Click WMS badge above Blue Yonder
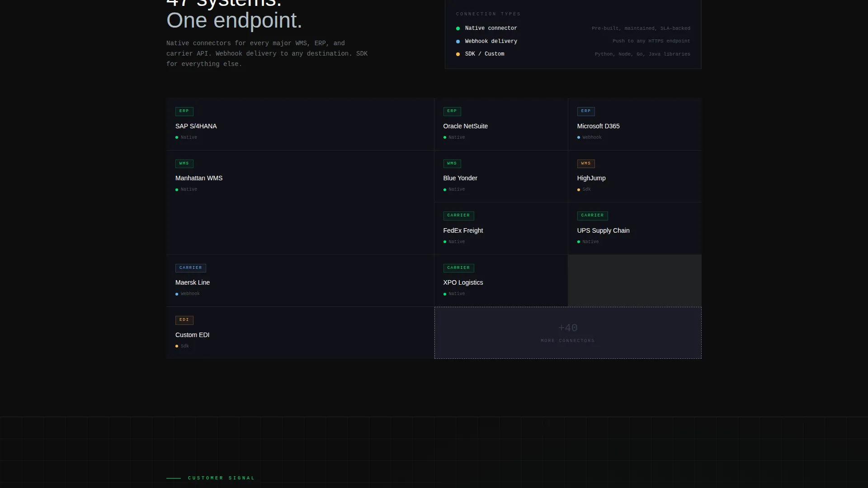 [452, 164]
